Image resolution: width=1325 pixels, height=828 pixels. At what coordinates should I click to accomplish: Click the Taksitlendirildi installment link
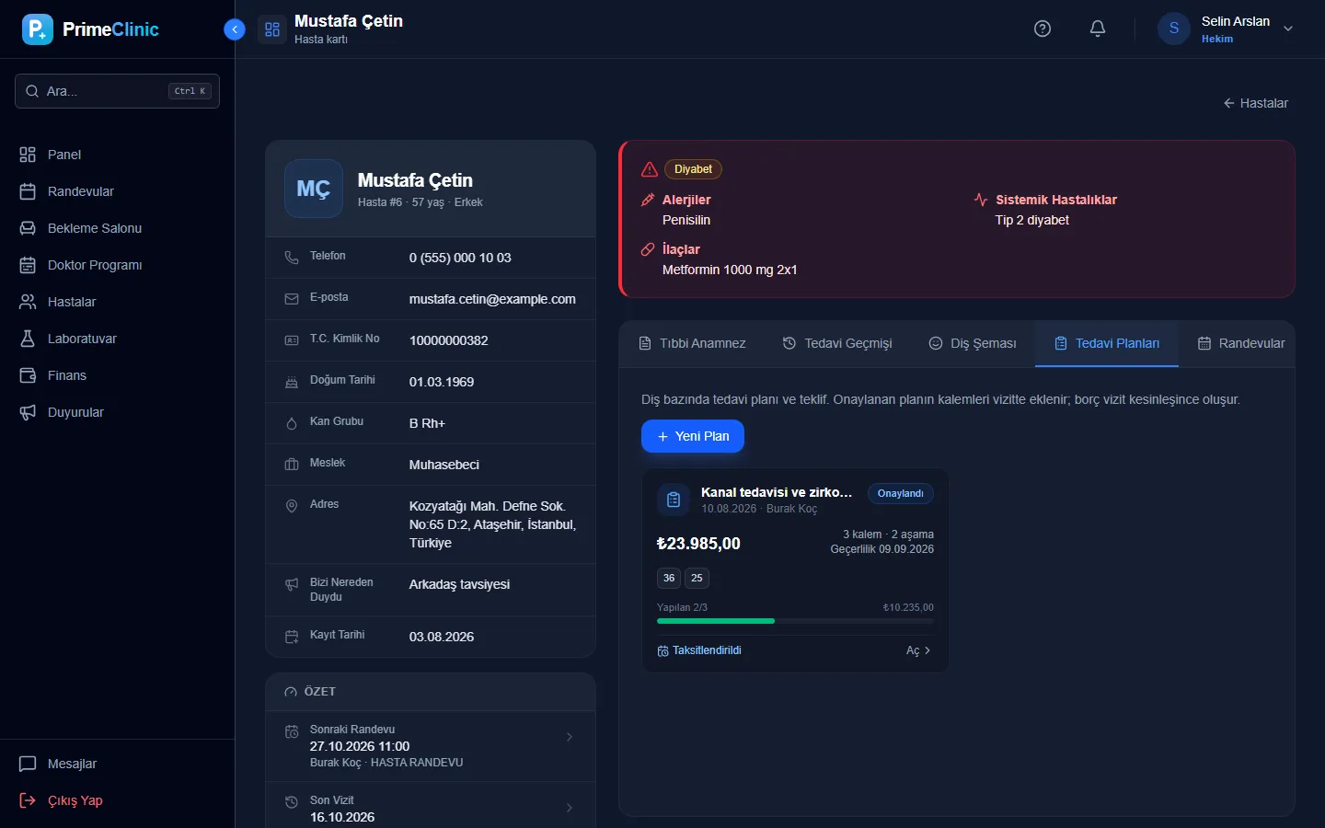click(699, 650)
